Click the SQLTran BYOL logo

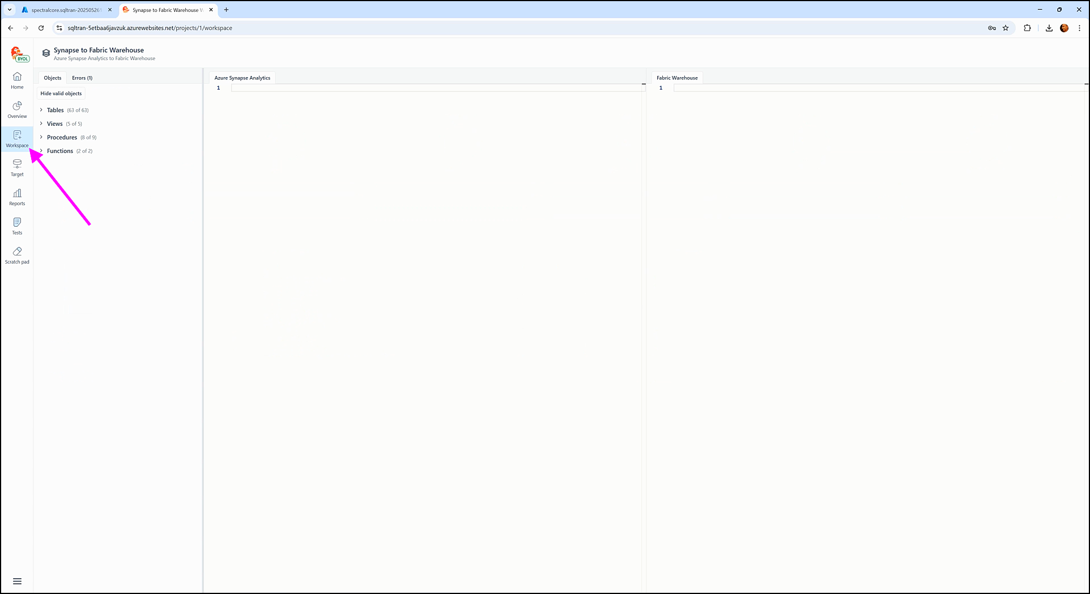point(19,54)
